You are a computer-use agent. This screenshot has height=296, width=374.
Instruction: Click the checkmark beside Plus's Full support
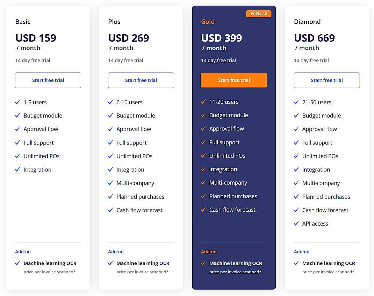(110, 142)
